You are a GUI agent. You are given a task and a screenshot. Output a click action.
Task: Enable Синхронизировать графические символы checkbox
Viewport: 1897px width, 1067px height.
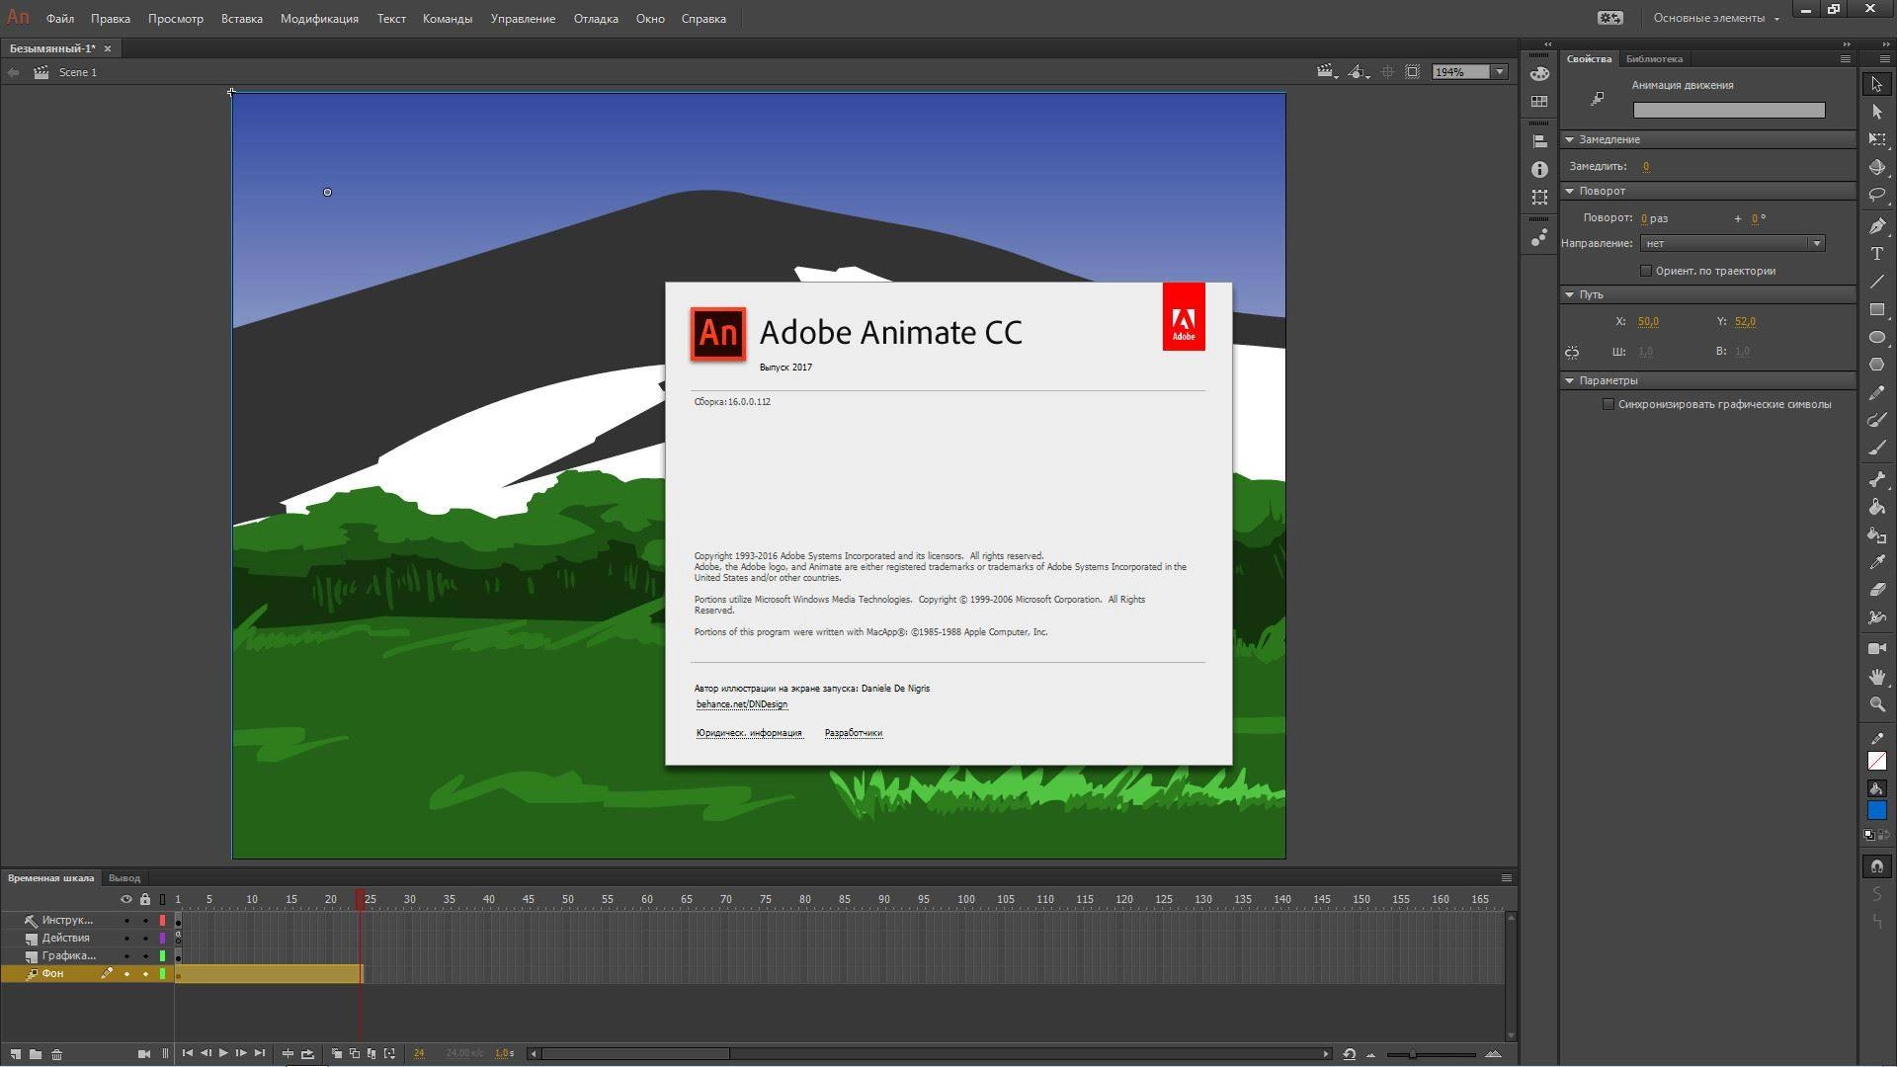tap(1608, 404)
